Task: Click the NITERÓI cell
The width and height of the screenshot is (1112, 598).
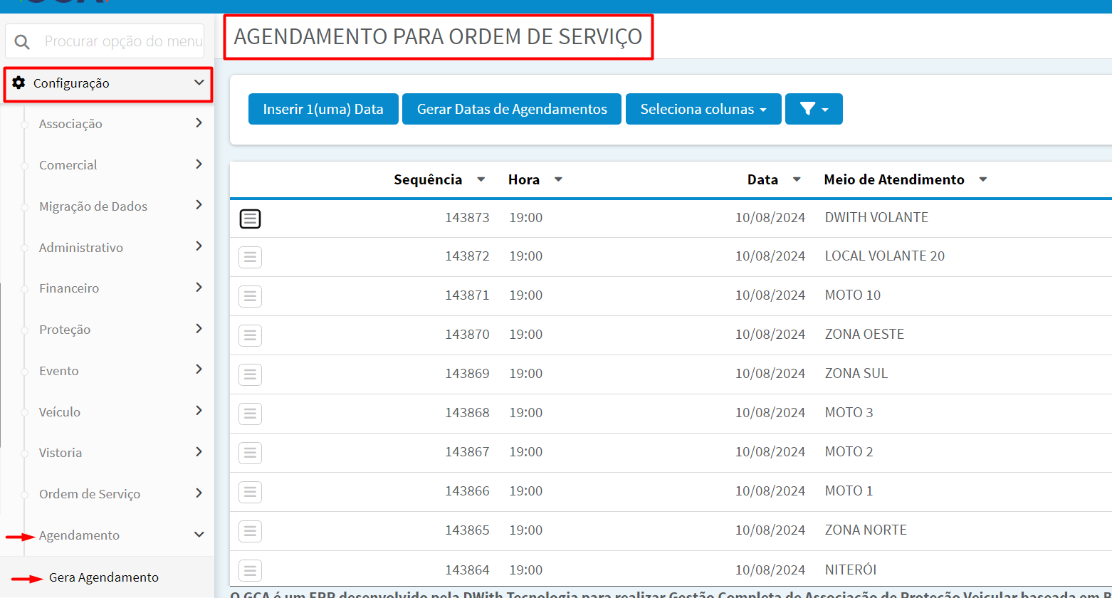Action: pos(851,570)
